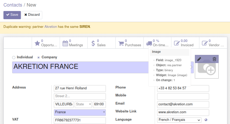Screen dimensions: 230x124
Task: Edit the contact image with pencil icon
Action: pos(199,59)
